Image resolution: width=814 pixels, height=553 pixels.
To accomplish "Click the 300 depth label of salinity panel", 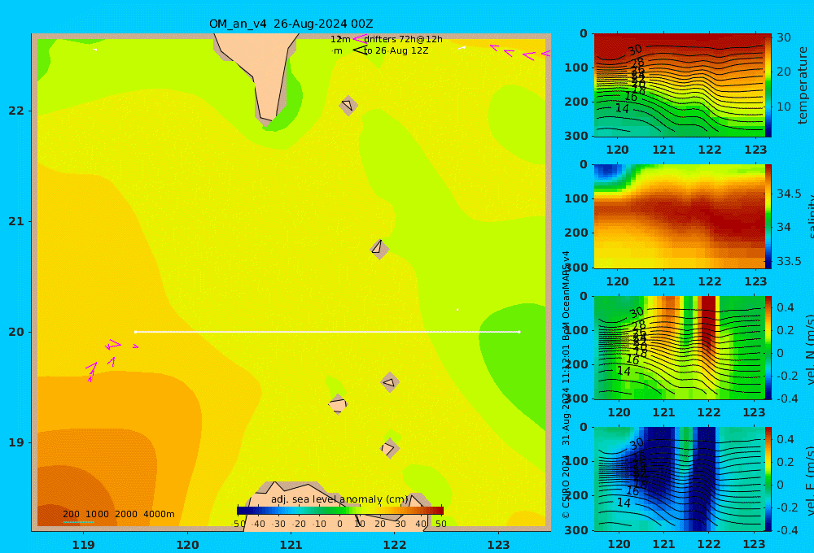I will click(576, 268).
